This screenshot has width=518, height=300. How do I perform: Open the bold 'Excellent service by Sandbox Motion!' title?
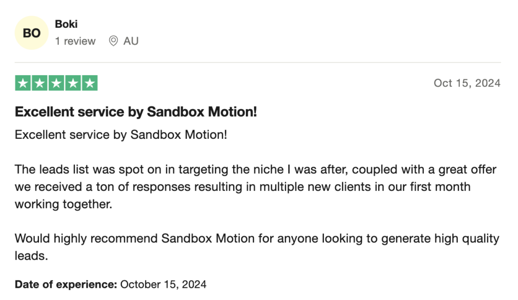(x=136, y=112)
